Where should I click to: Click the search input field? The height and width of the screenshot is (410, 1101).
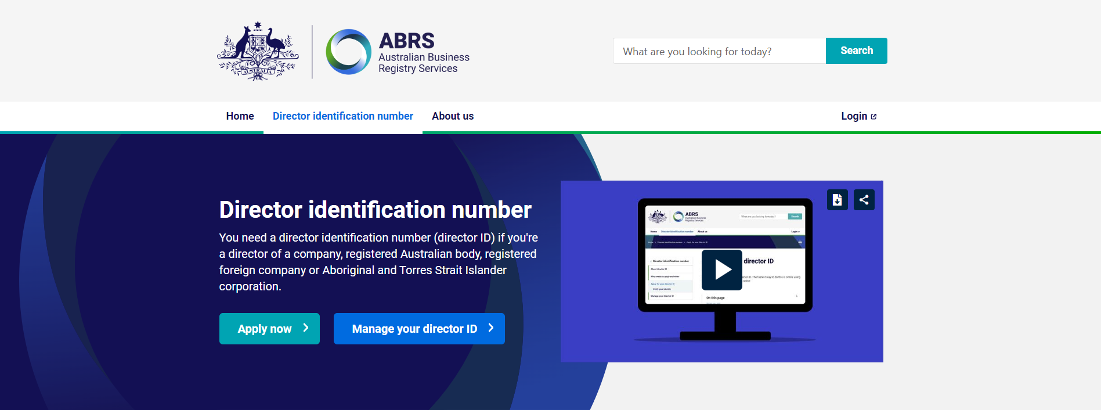[x=719, y=51]
